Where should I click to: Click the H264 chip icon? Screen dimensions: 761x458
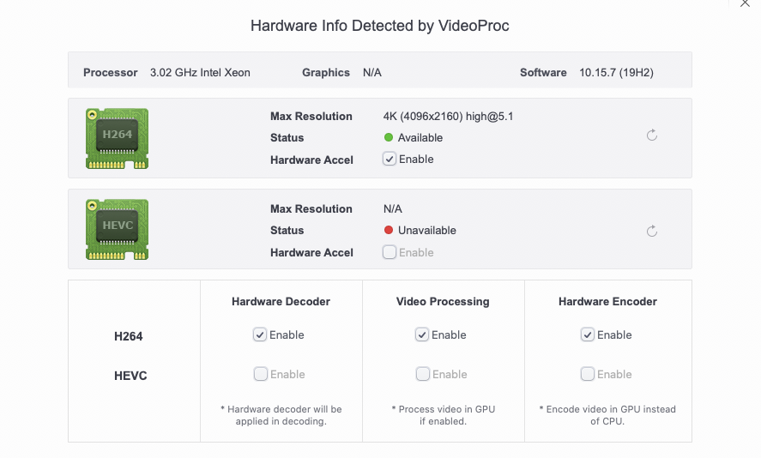pos(117,138)
